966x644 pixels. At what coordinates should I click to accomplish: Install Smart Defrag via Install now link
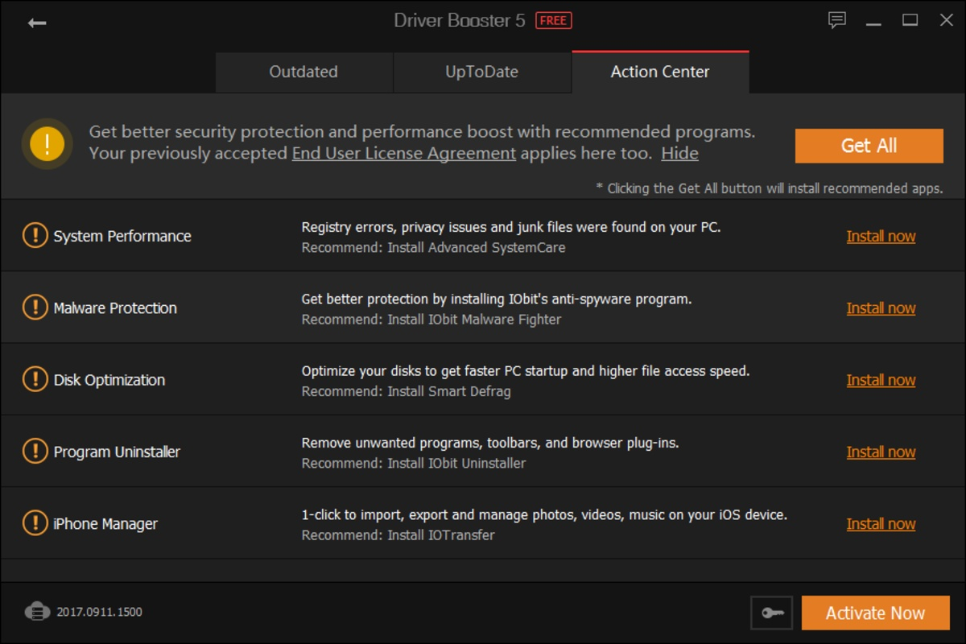(881, 379)
